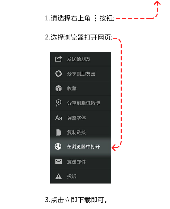The height and width of the screenshot is (209, 170).
Task: Click the warning triangle icon for 投诉
Action: (x=58, y=176)
